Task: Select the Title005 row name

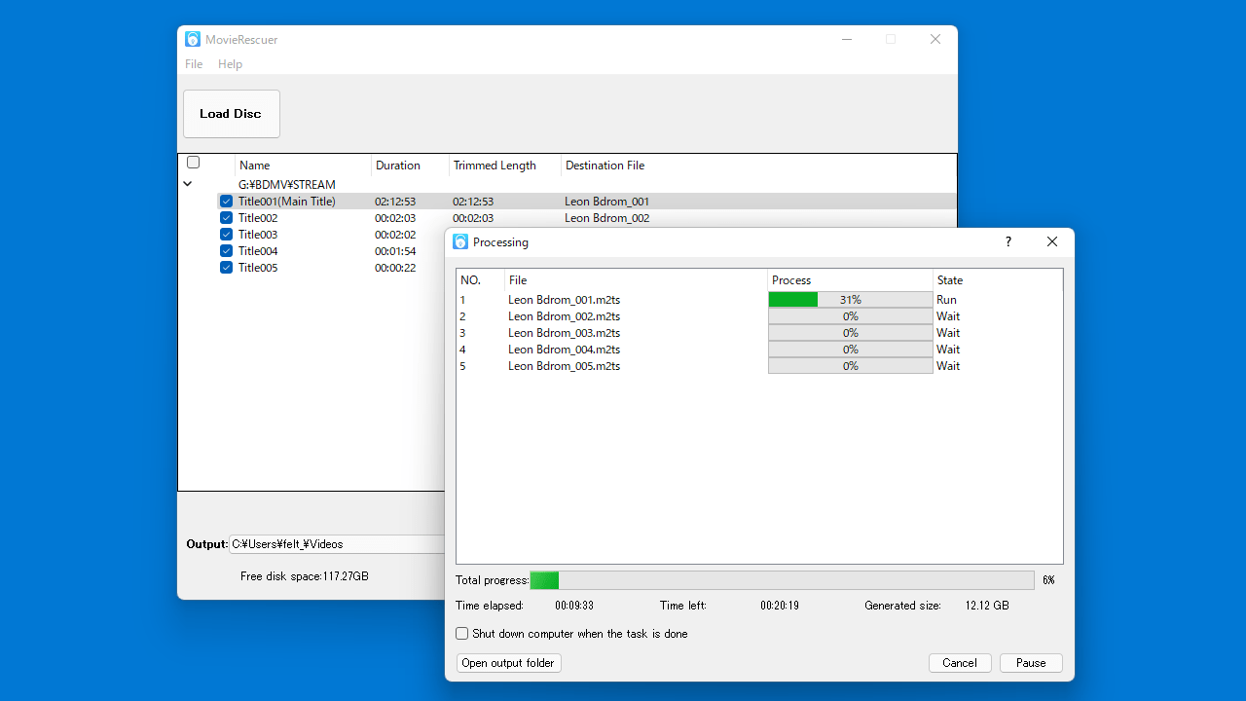Action: pyautogui.click(x=258, y=268)
